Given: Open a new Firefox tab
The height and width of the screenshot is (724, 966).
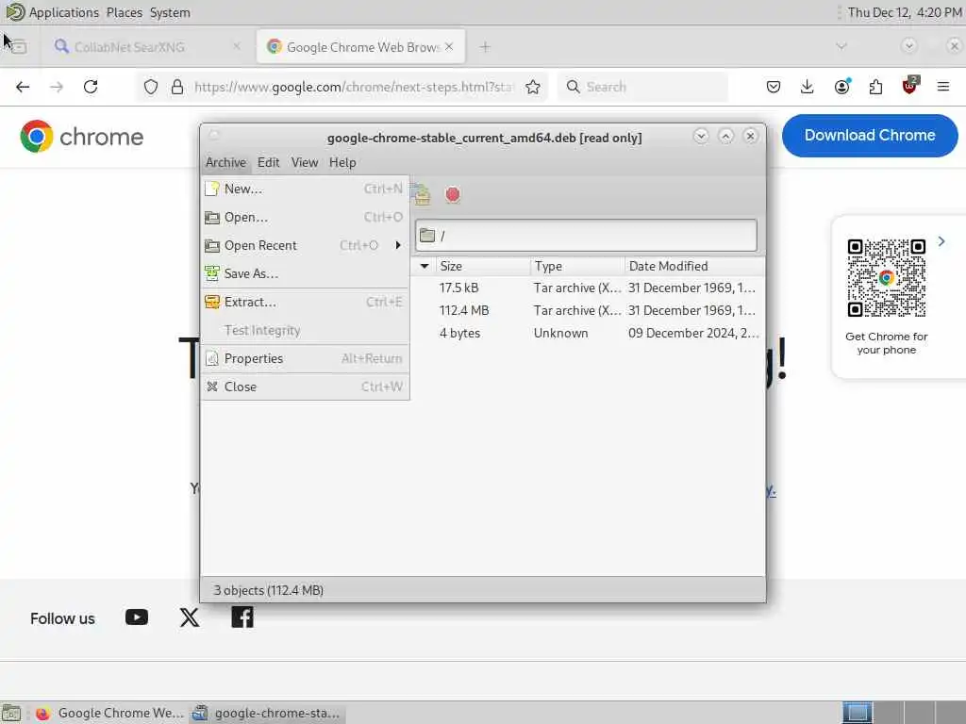Looking at the screenshot, I should [x=485, y=47].
